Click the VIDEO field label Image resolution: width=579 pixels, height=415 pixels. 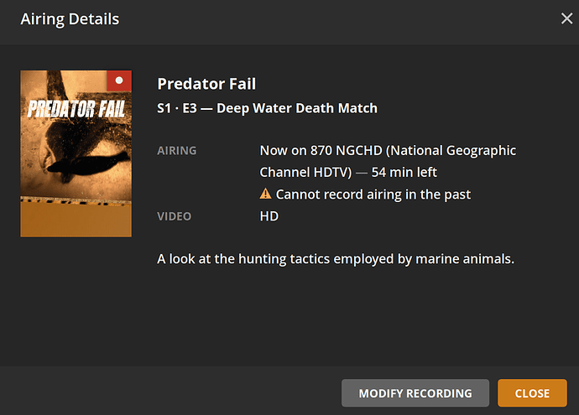(x=174, y=216)
